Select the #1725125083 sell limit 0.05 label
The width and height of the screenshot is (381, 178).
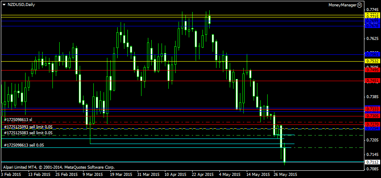[x=28, y=133]
